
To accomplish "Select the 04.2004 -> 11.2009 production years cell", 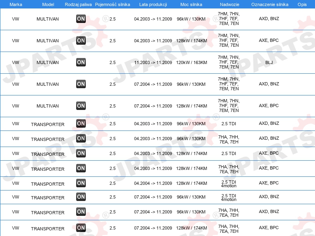I will [153, 183].
